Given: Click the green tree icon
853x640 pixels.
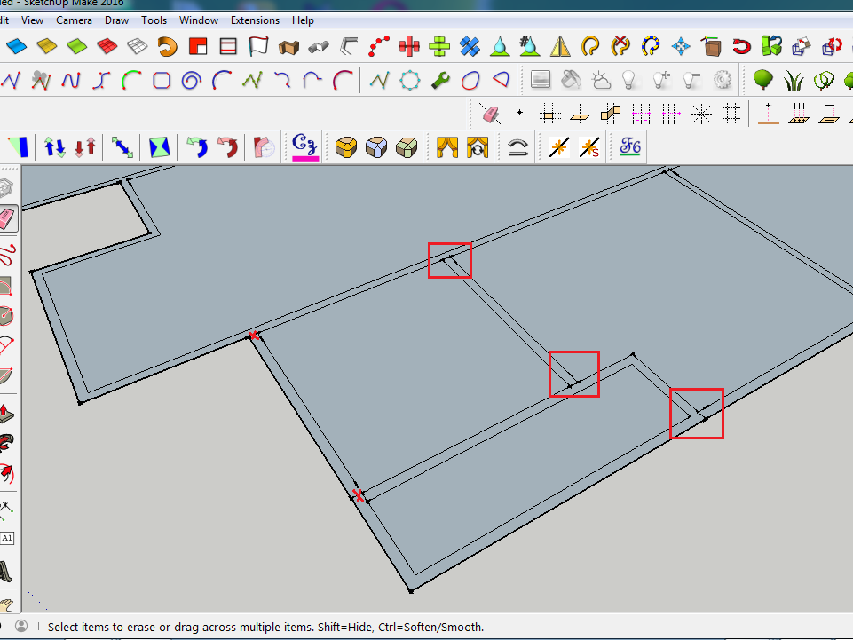Looking at the screenshot, I should tap(763, 80).
